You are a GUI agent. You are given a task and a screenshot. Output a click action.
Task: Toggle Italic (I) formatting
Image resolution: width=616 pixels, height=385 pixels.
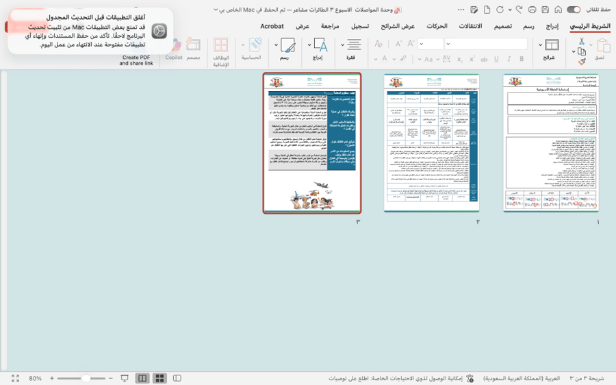509,59
